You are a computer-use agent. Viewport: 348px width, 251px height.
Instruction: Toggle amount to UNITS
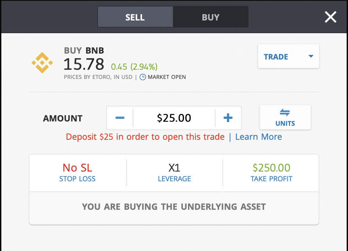(x=285, y=117)
